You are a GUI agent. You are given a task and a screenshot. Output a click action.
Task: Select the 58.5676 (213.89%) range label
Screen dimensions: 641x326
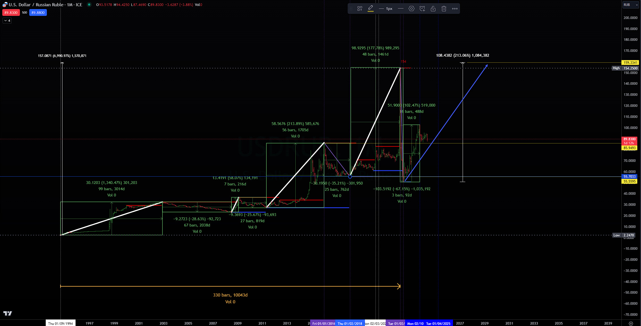295,124
